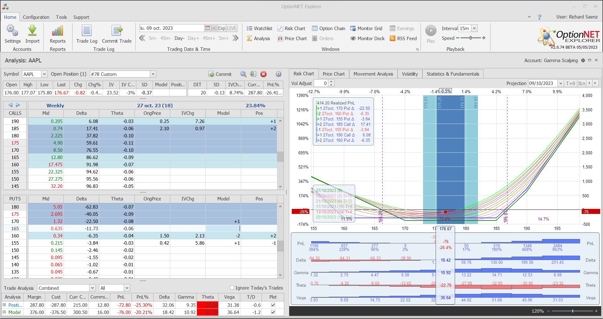Open the Projection date dropdown

[x=561, y=83]
